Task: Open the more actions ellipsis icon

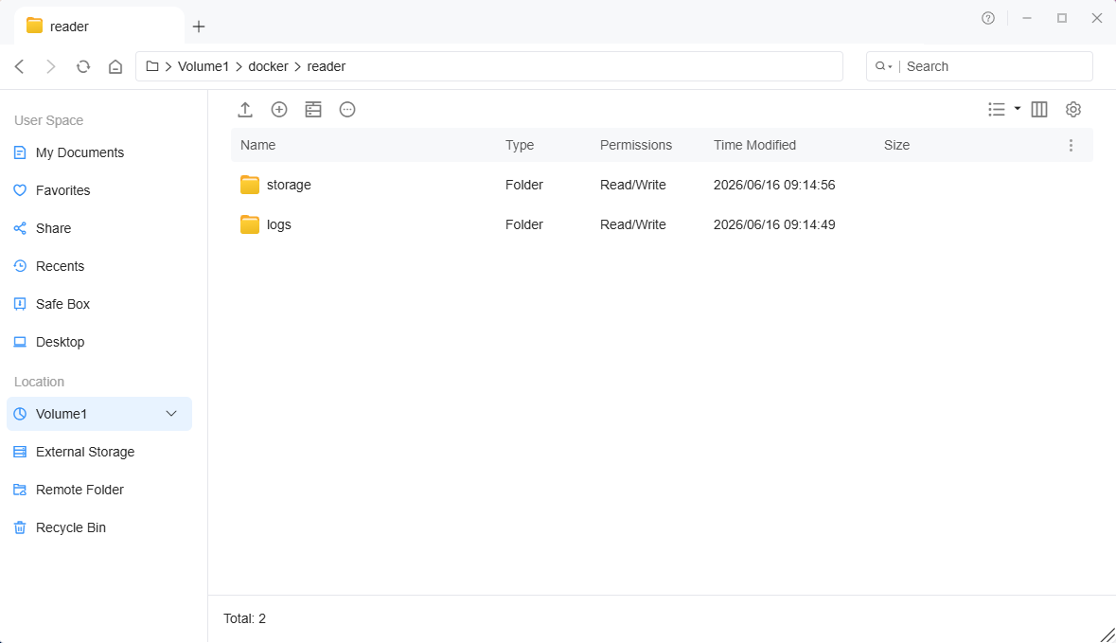Action: [347, 110]
